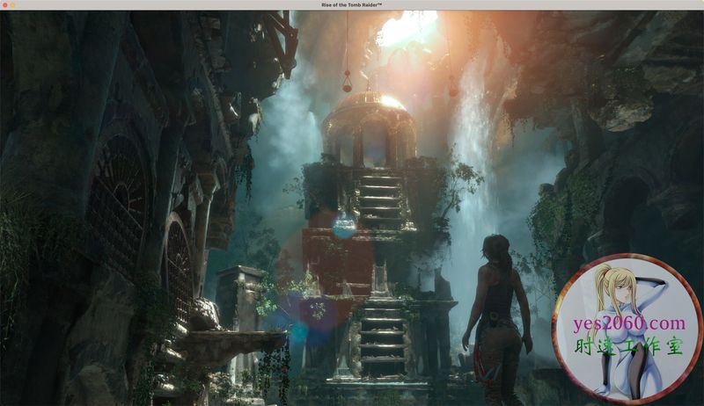Click the red close window button

(7, 5)
